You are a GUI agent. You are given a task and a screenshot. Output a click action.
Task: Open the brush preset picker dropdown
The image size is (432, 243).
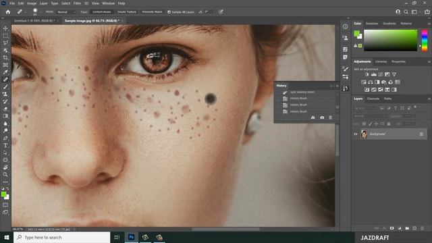[x=40, y=12]
